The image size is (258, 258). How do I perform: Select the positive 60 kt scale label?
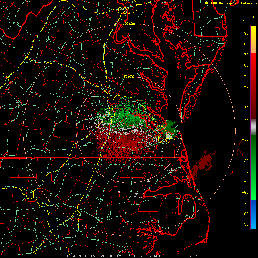[246, 65]
